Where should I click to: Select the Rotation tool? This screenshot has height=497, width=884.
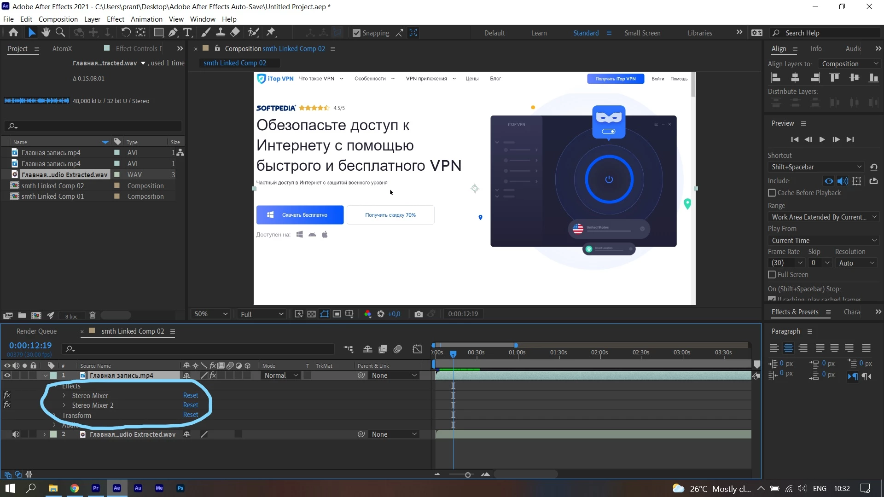point(125,33)
